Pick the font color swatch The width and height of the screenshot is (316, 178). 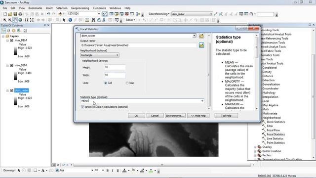coord(124,171)
